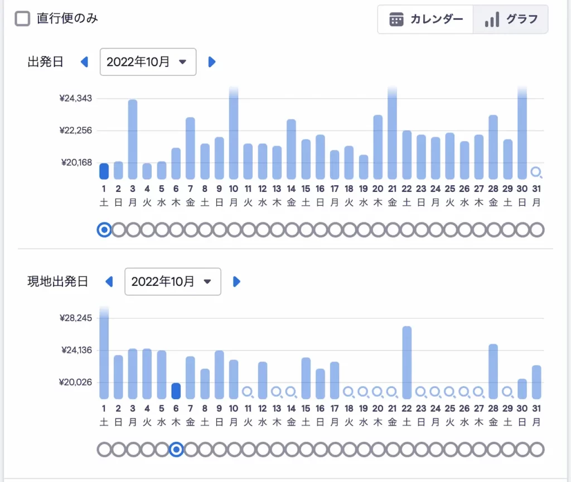Click 出発日 price bar for day 10
Viewport: 571px width, 482px height.
234,133
